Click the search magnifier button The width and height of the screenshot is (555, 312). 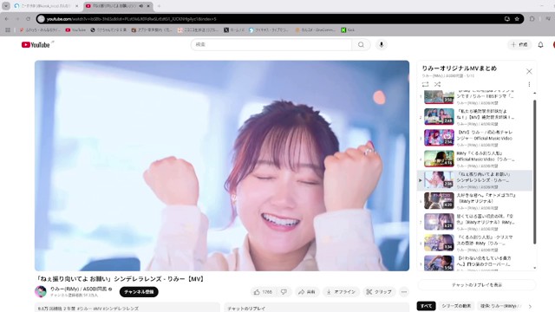tap(361, 44)
